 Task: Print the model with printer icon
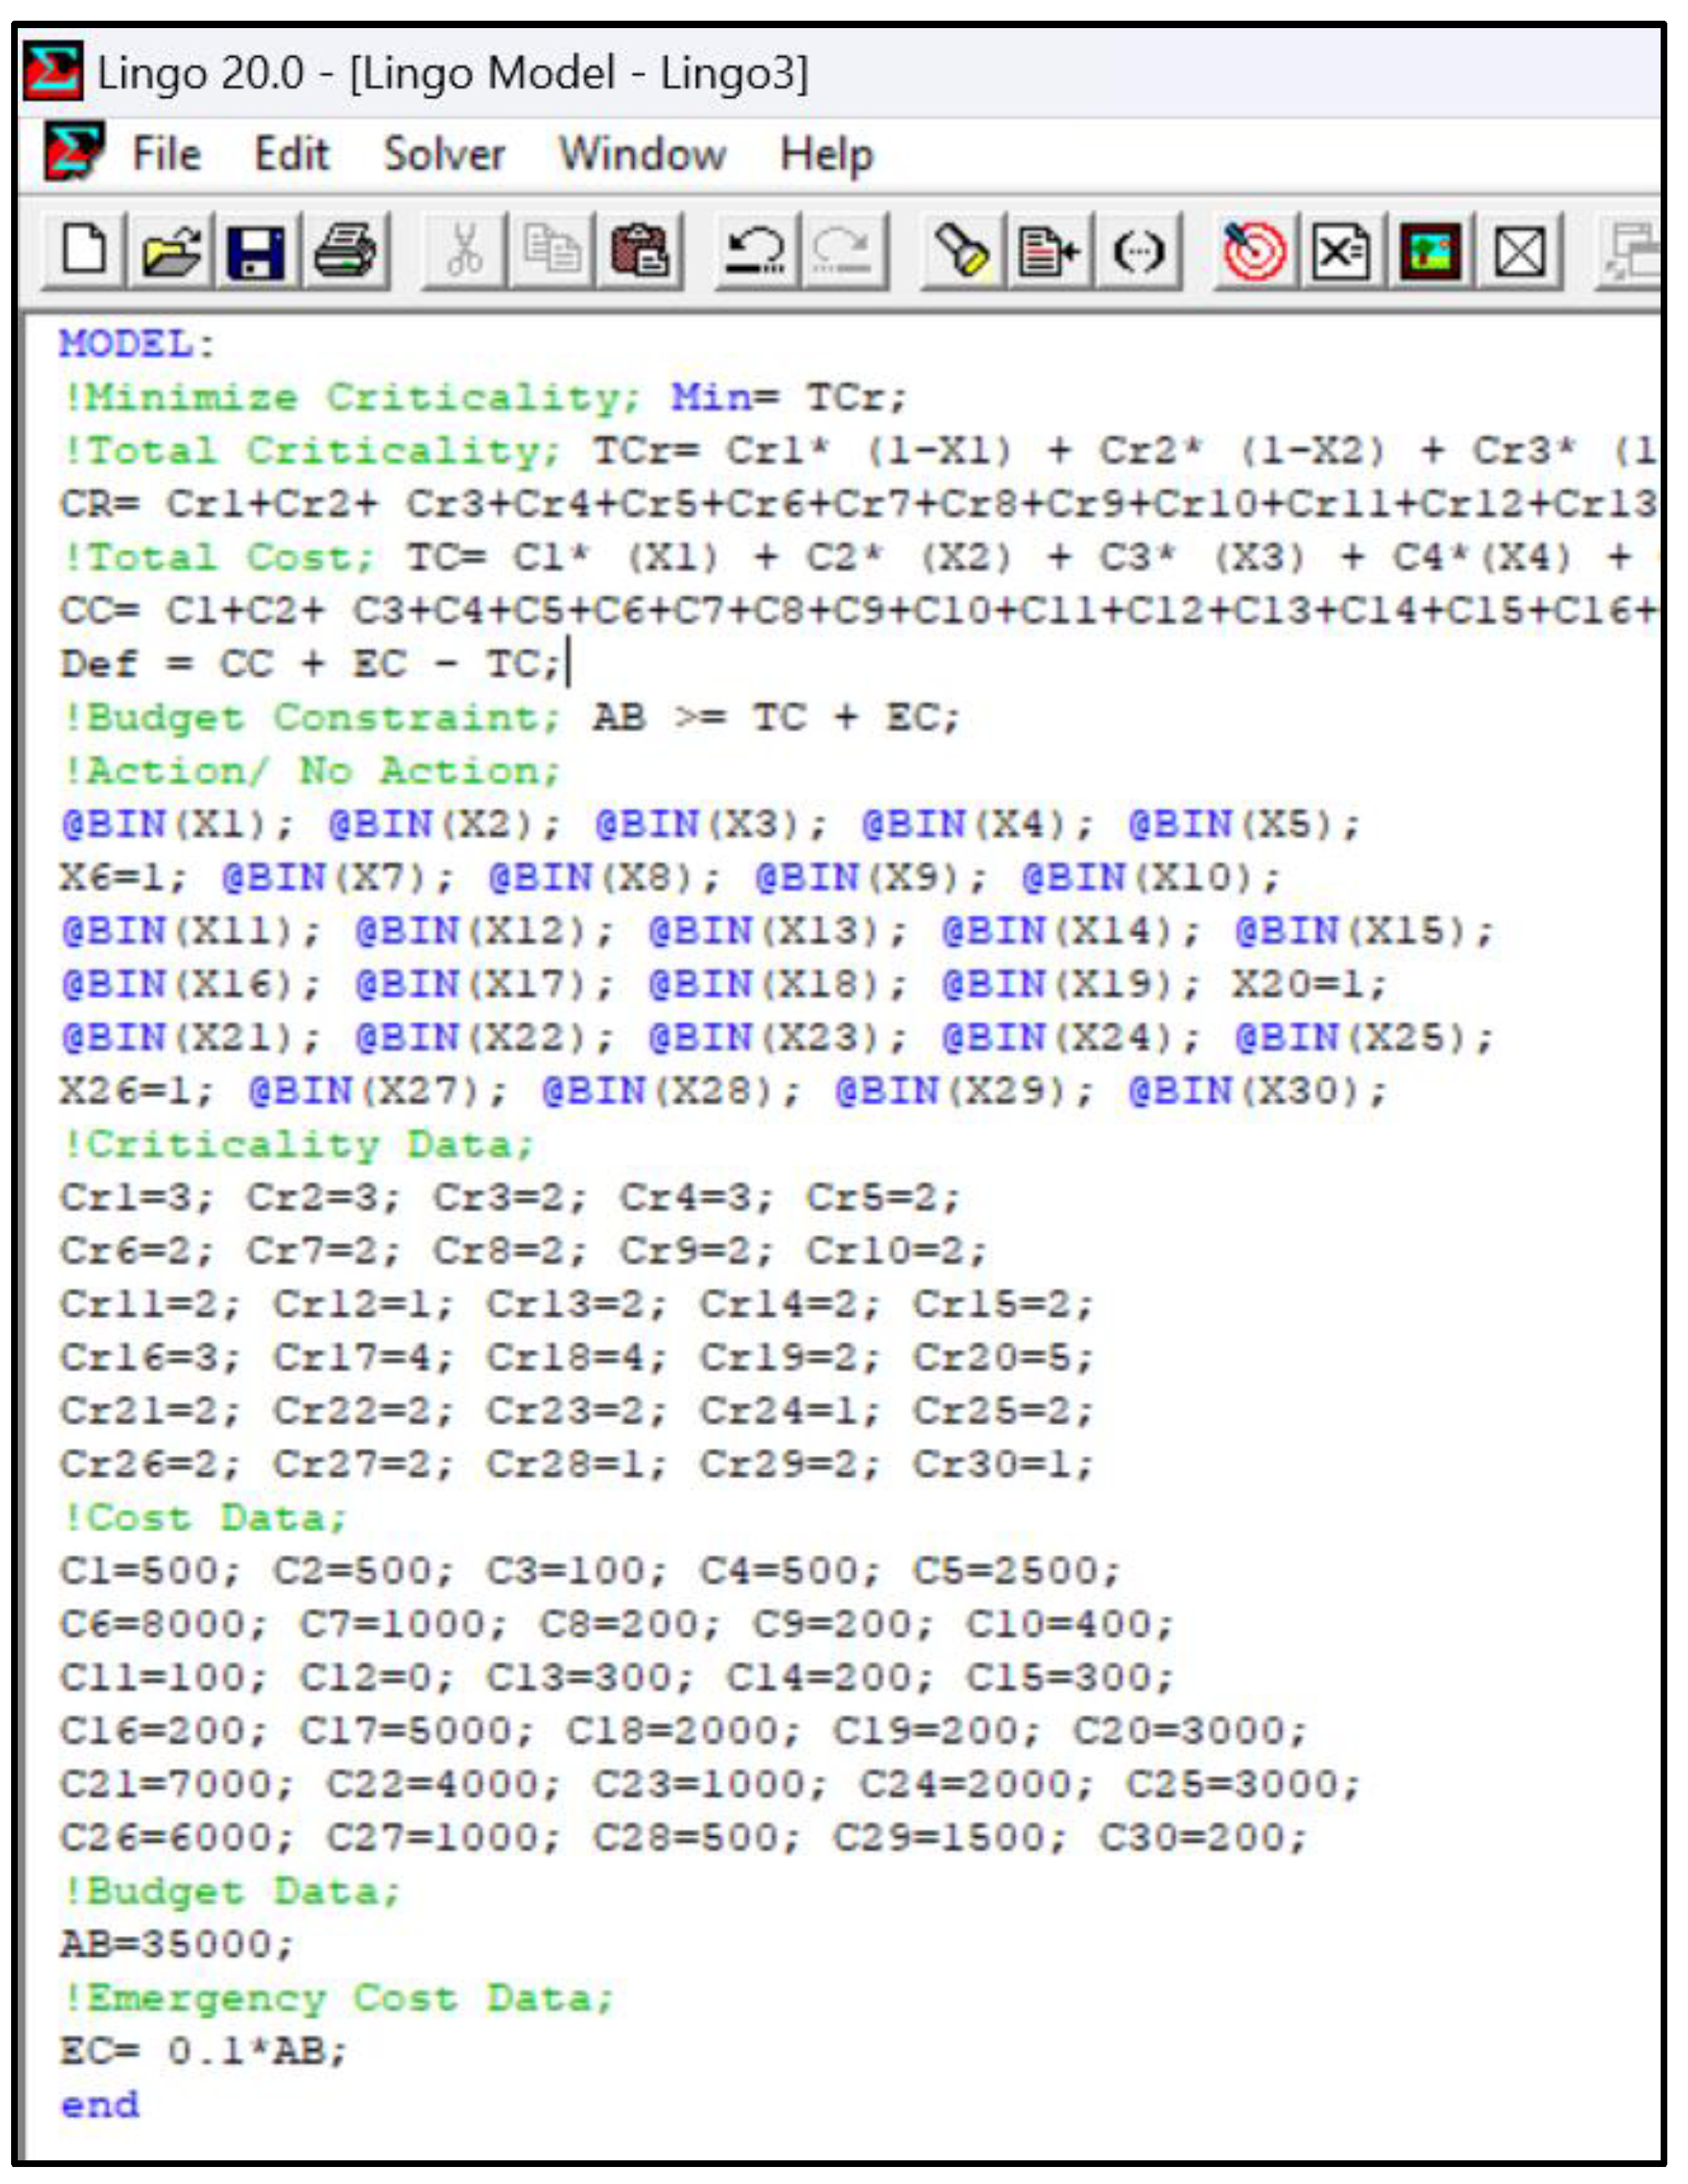click(x=345, y=250)
